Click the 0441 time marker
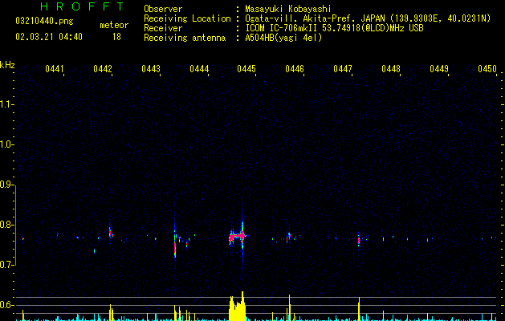This screenshot has height=321, width=505. click(55, 69)
